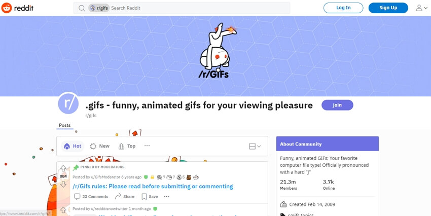Open more sort options ellipsis
This screenshot has height=216, width=431.
click(147, 146)
